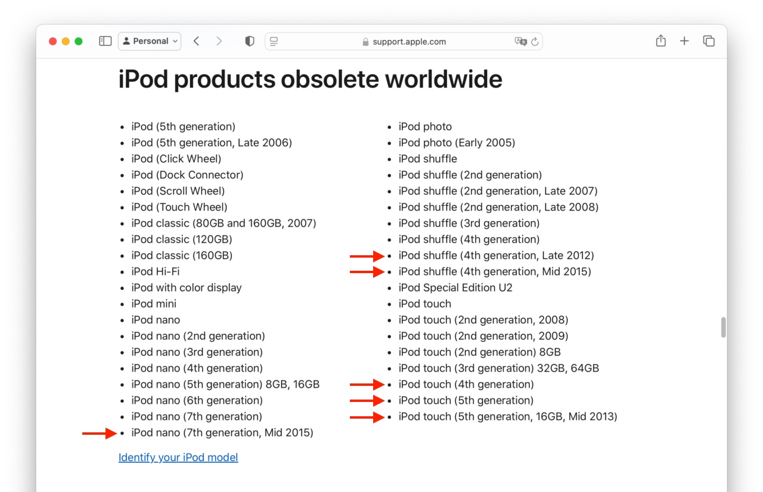This screenshot has width=763, height=492.
Task: Select the iPod (Scroll Wheel) entry
Action: [x=178, y=191]
